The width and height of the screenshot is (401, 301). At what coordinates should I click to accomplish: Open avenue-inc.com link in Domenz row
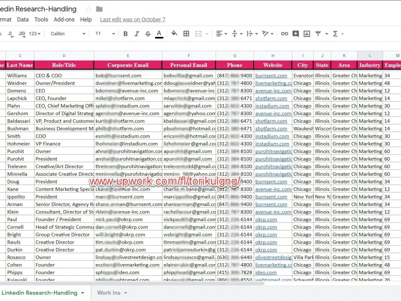click(x=273, y=91)
